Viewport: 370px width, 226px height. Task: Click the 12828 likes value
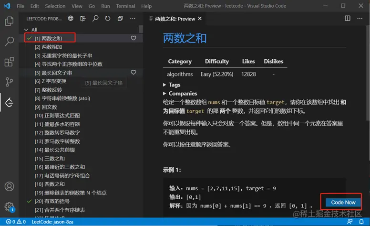pyautogui.click(x=248, y=74)
